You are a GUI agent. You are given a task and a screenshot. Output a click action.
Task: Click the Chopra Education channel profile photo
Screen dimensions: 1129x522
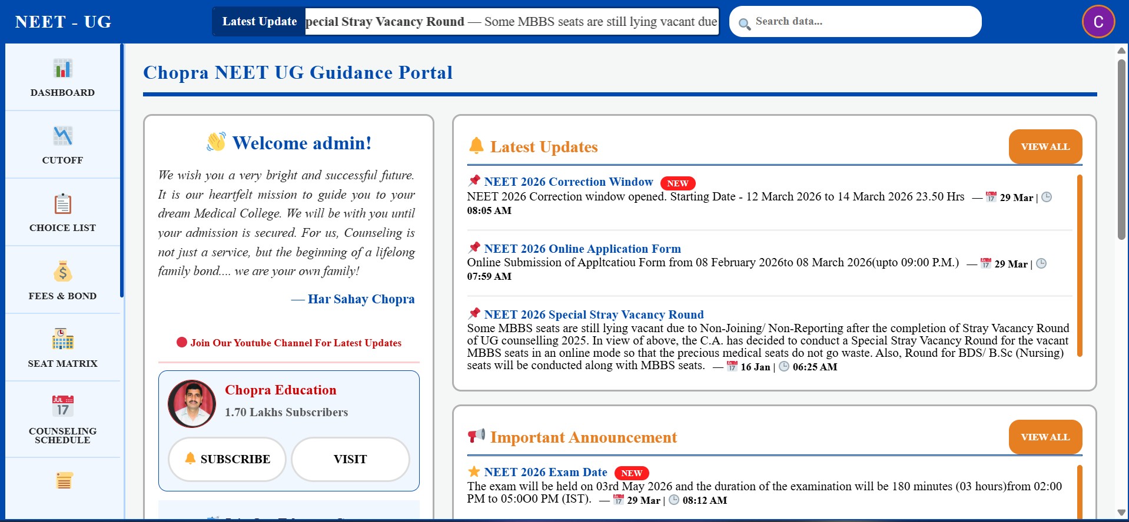[192, 403]
